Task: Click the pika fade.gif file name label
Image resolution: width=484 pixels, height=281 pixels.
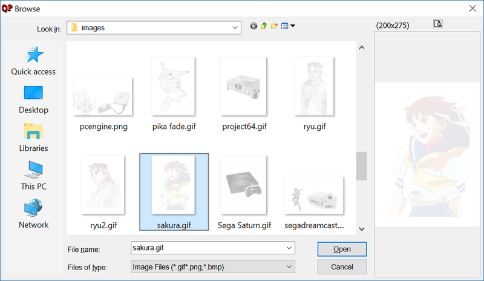Action: click(174, 127)
